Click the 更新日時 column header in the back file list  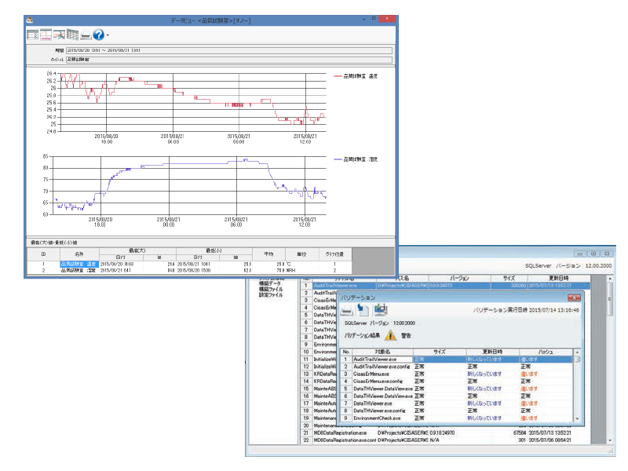tap(558, 278)
